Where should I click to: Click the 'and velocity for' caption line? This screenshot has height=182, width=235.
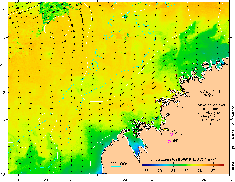click(209, 113)
